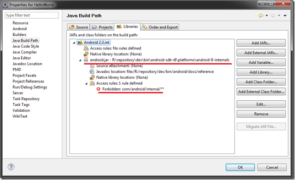The image size is (295, 180).
Task: Click the Projects tab folder icon
Action: [94, 27]
